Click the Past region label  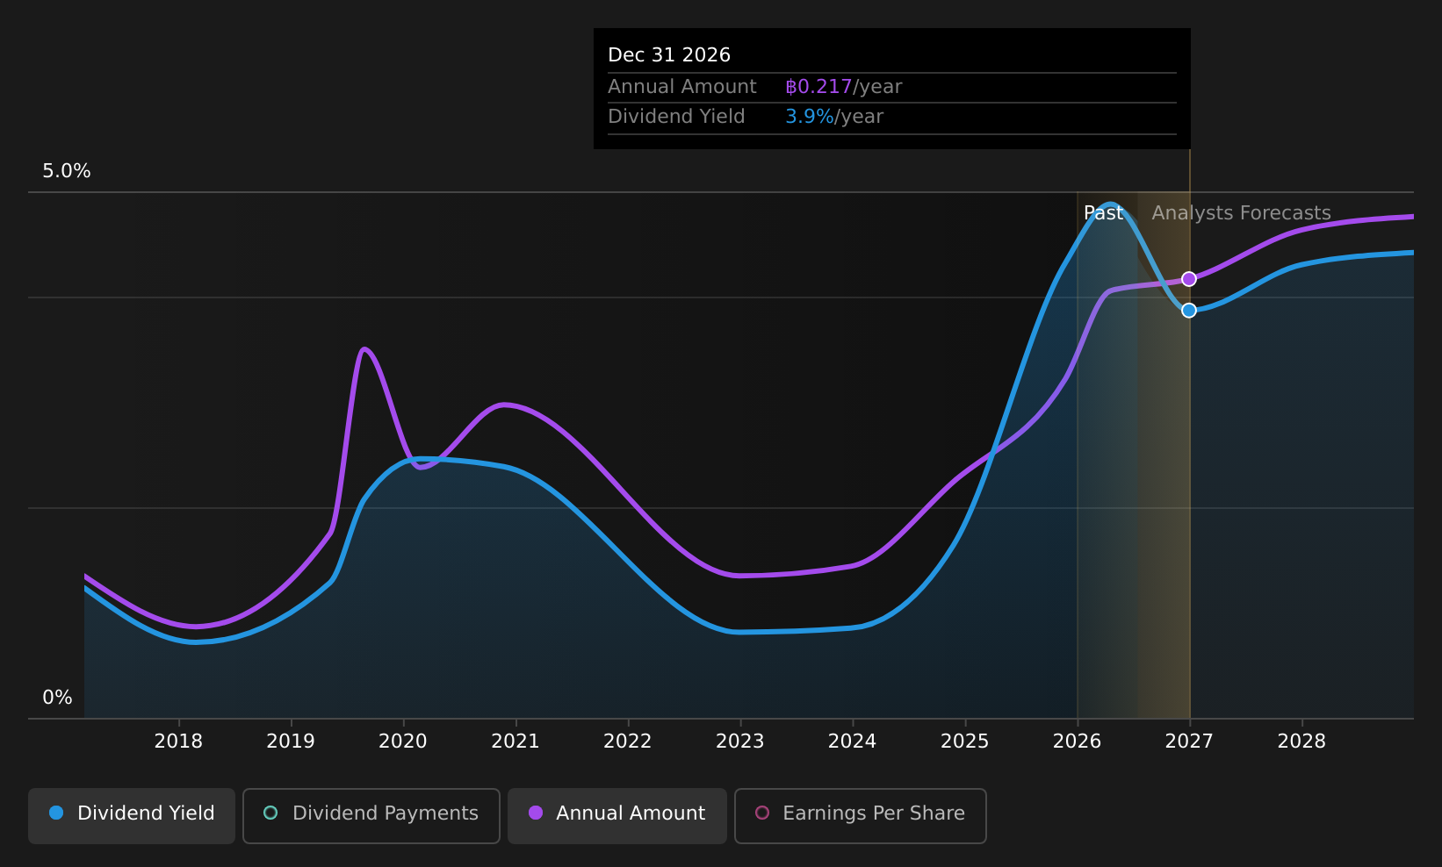coord(1104,213)
